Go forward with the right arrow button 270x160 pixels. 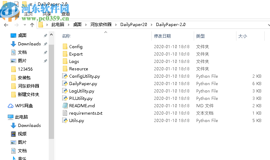[16, 25]
